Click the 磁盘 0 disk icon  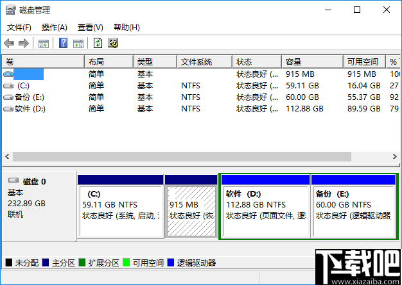(13, 180)
